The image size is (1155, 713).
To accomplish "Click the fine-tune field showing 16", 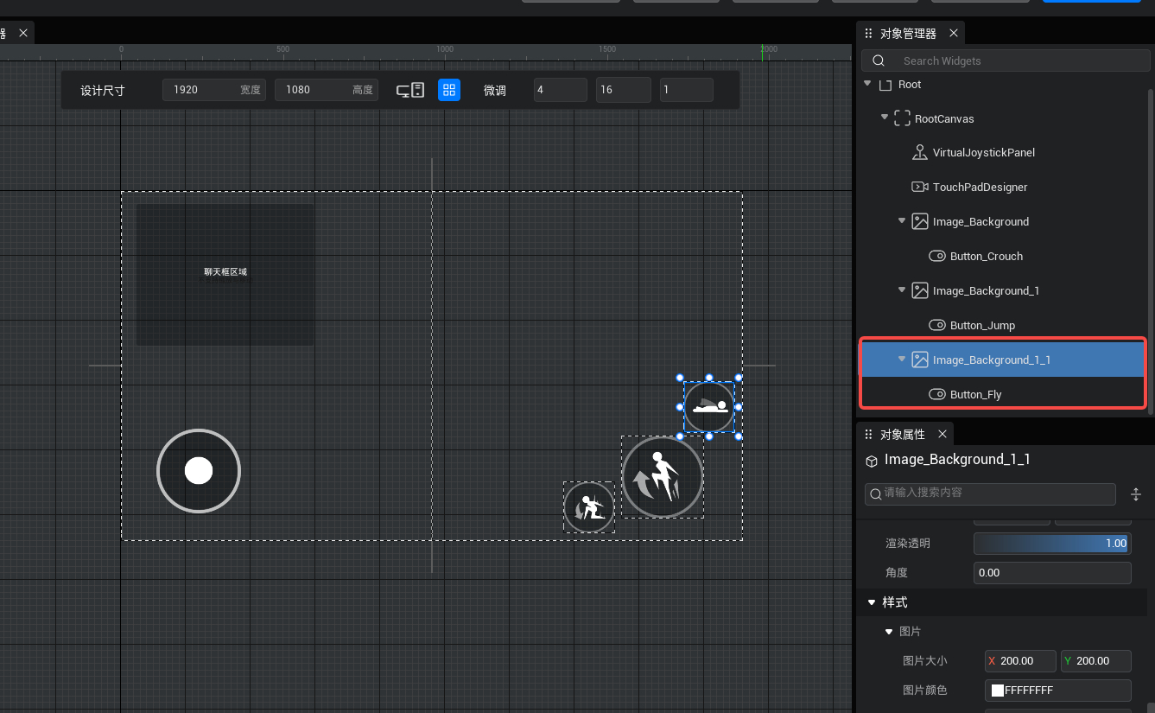I will pyautogui.click(x=623, y=90).
